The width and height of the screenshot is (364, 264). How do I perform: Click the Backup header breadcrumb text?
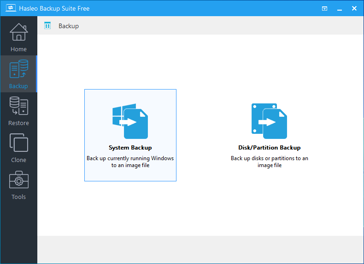pyautogui.click(x=69, y=26)
